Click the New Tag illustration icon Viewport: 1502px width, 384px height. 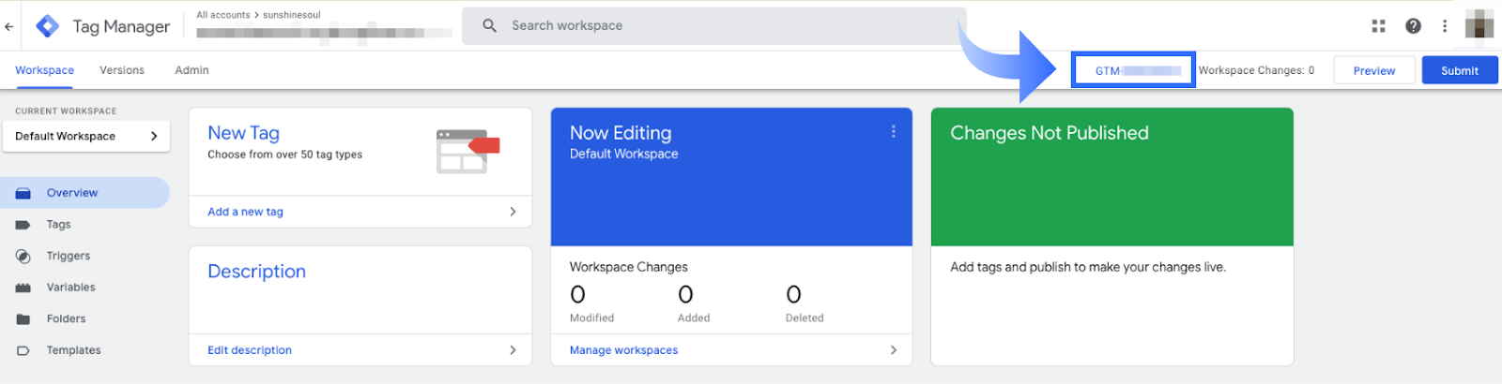pyautogui.click(x=467, y=151)
